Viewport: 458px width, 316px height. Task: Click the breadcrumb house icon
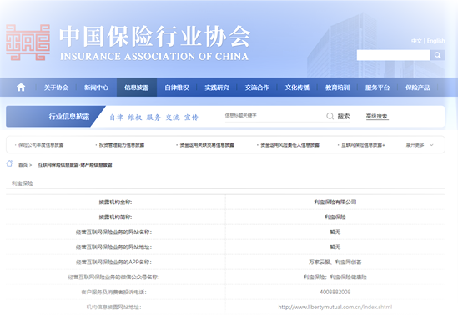click(x=9, y=163)
